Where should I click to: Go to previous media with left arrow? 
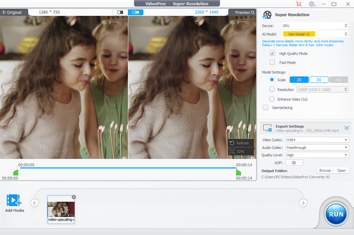coord(34,203)
